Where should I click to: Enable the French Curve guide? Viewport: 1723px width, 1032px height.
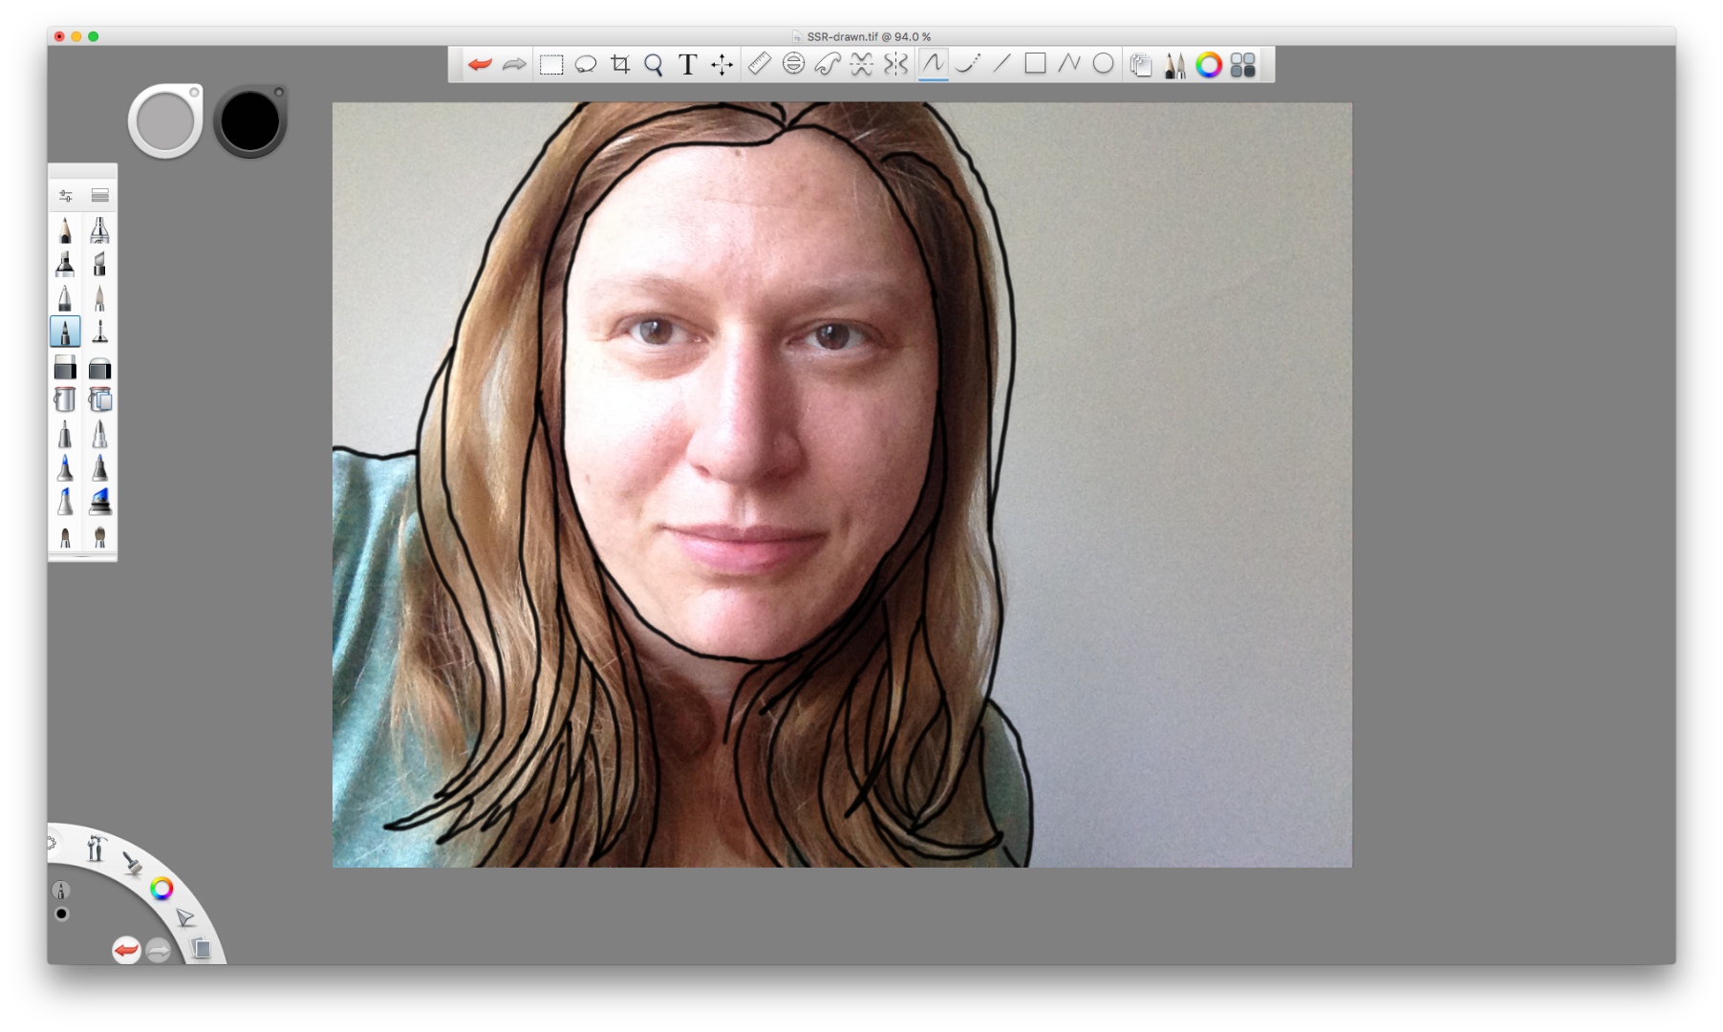click(828, 64)
